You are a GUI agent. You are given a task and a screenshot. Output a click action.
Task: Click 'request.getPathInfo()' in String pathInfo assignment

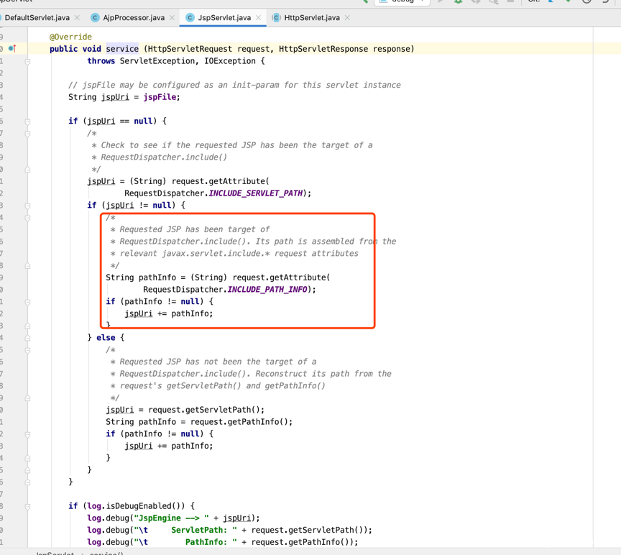tap(240, 422)
